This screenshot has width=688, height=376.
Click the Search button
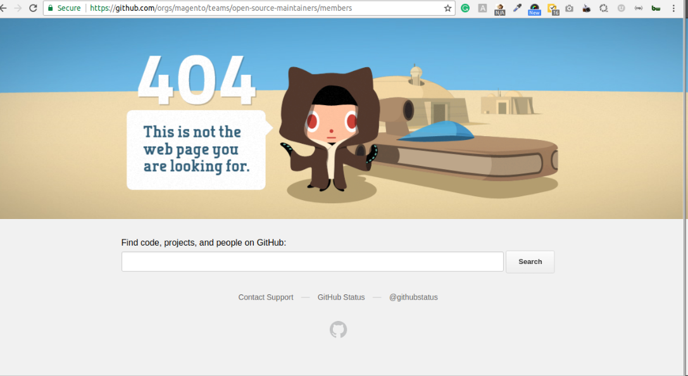pyautogui.click(x=530, y=261)
